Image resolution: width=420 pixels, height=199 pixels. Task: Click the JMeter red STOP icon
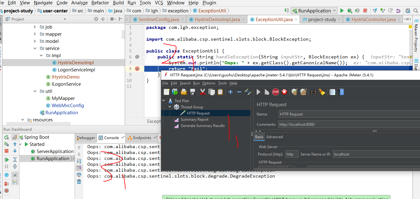coord(276,92)
